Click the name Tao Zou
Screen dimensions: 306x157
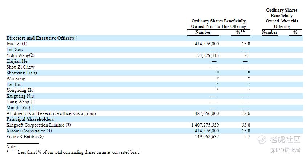(x=15, y=50)
